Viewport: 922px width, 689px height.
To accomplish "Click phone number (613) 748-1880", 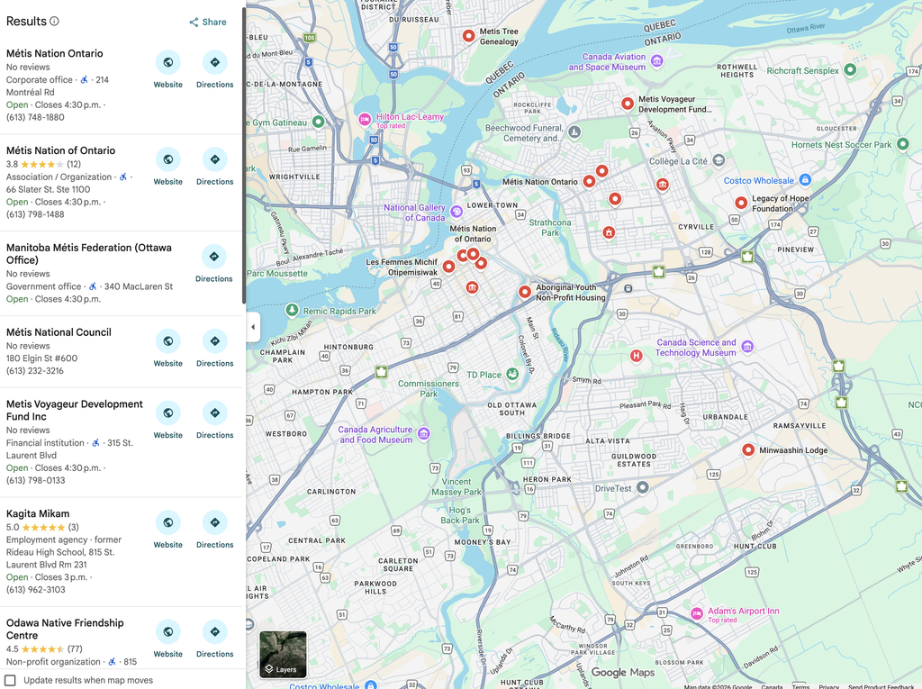I will (35, 117).
